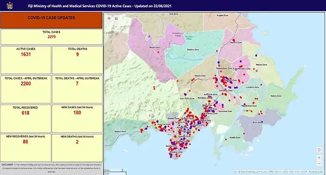Click the Viria Zone label on the map
This screenshot has height=175, width=326.
[x=174, y=14]
